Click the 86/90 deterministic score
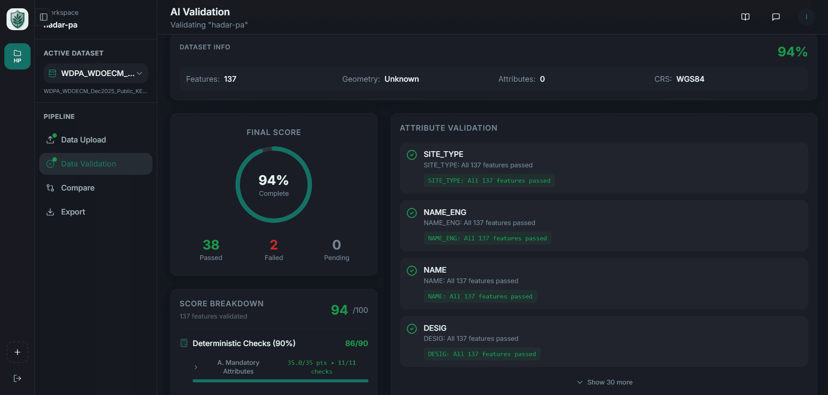Image resolution: width=828 pixels, height=395 pixels. (357, 343)
